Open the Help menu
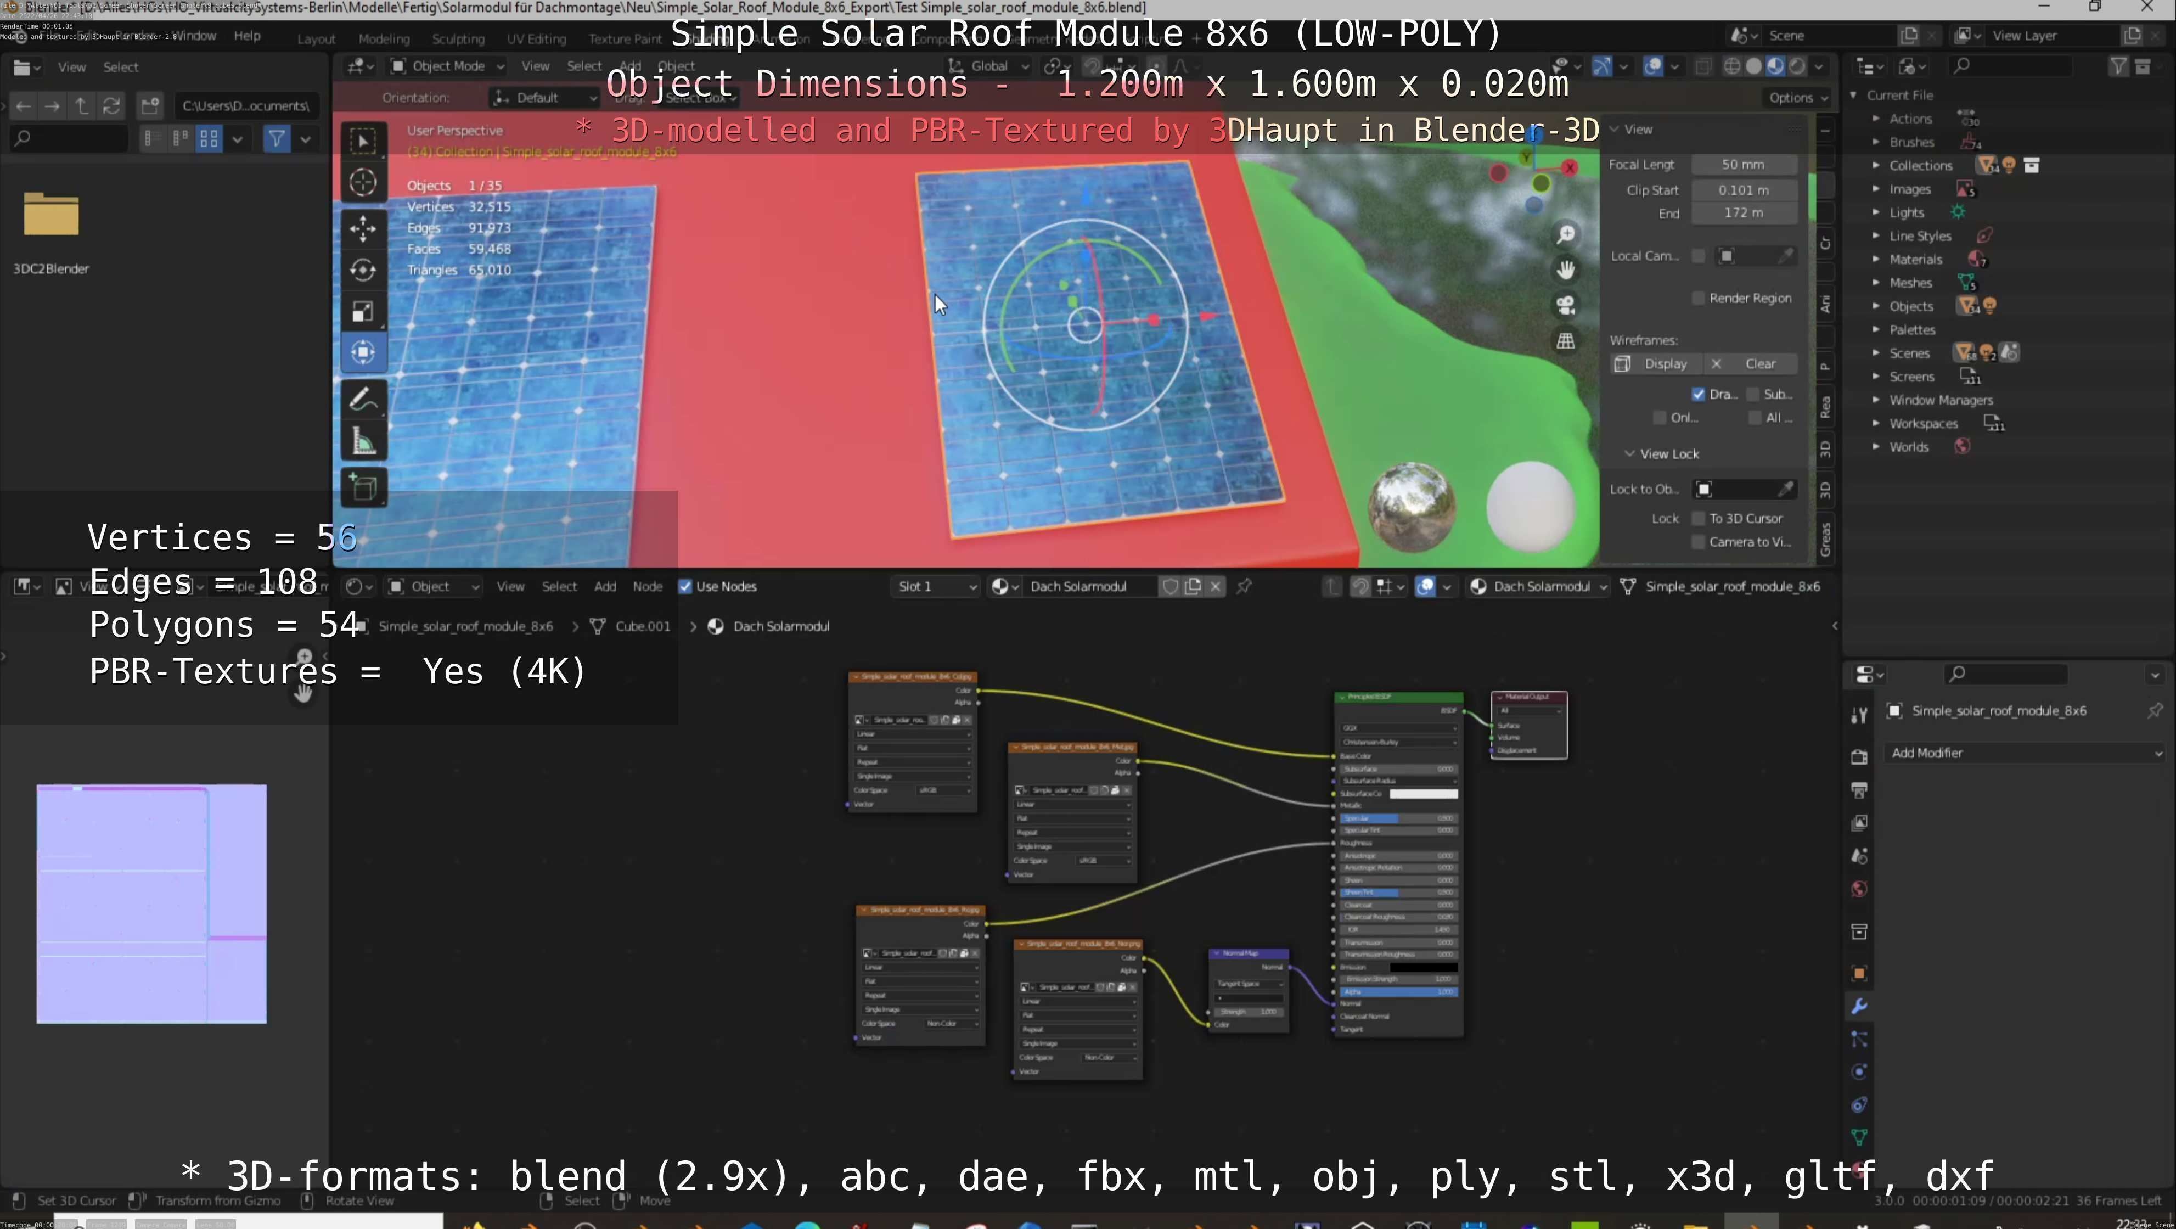2176x1229 pixels. point(246,36)
